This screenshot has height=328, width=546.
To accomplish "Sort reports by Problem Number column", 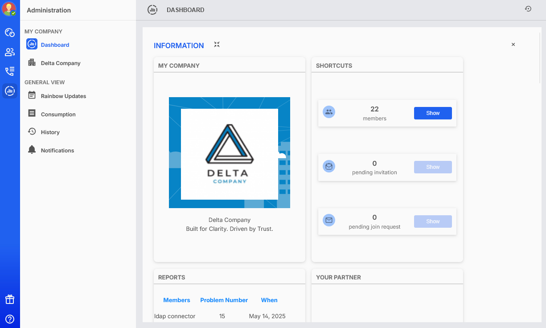I will (x=224, y=300).
